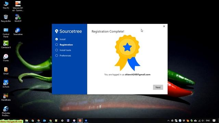Open Outlook from the taskbar
This screenshot has height=123, width=219.
44,121
